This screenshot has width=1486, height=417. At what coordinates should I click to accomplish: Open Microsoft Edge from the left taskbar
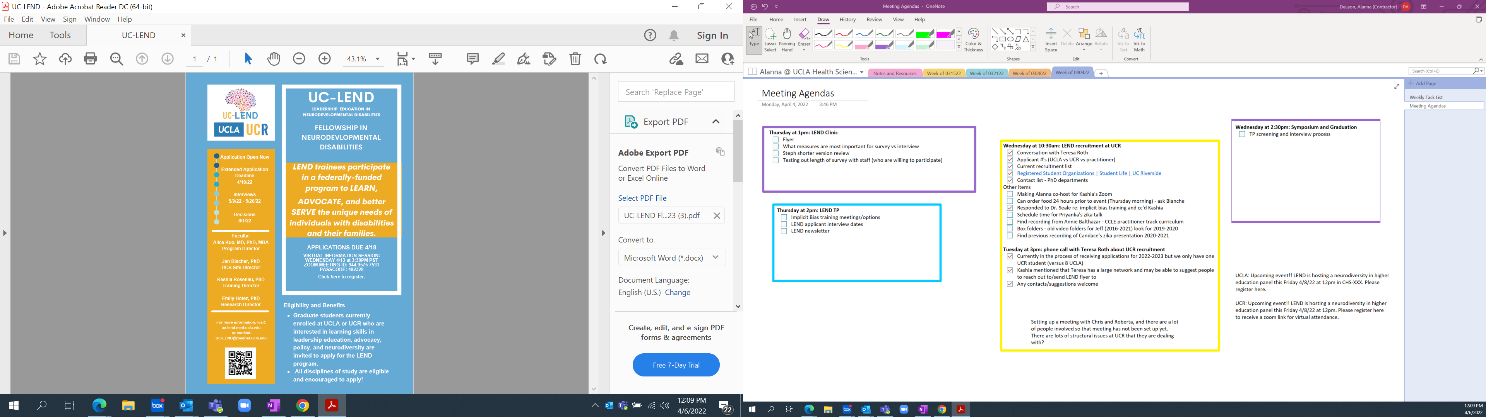99,405
